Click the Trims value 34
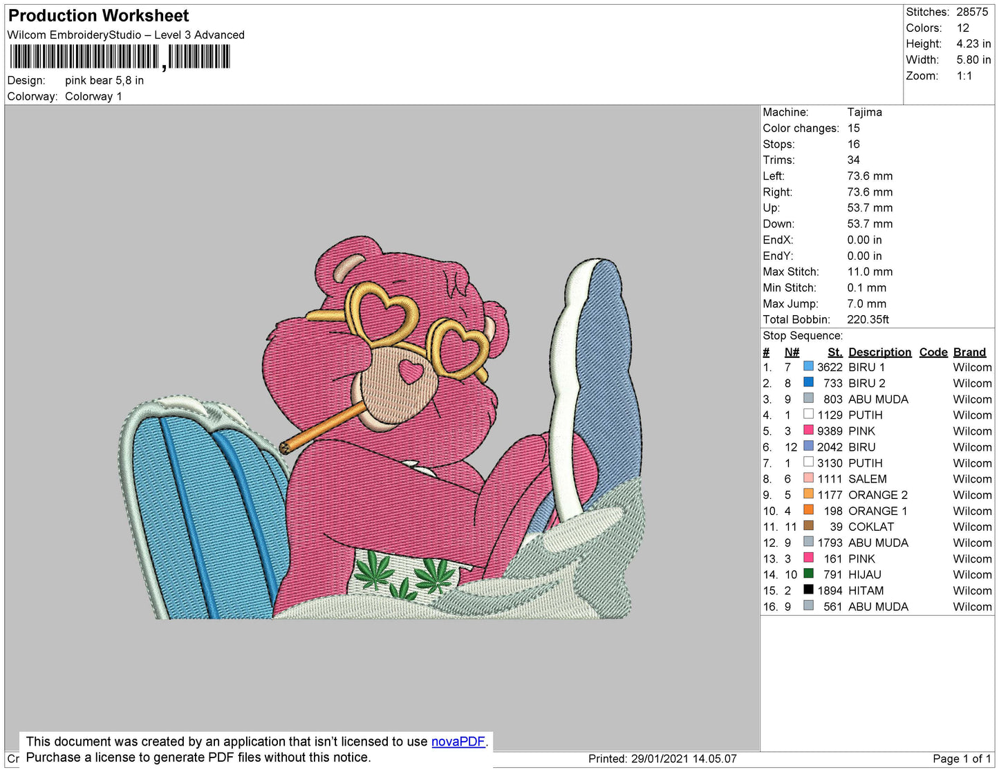Viewport: 999px width, 772px height. tap(854, 160)
